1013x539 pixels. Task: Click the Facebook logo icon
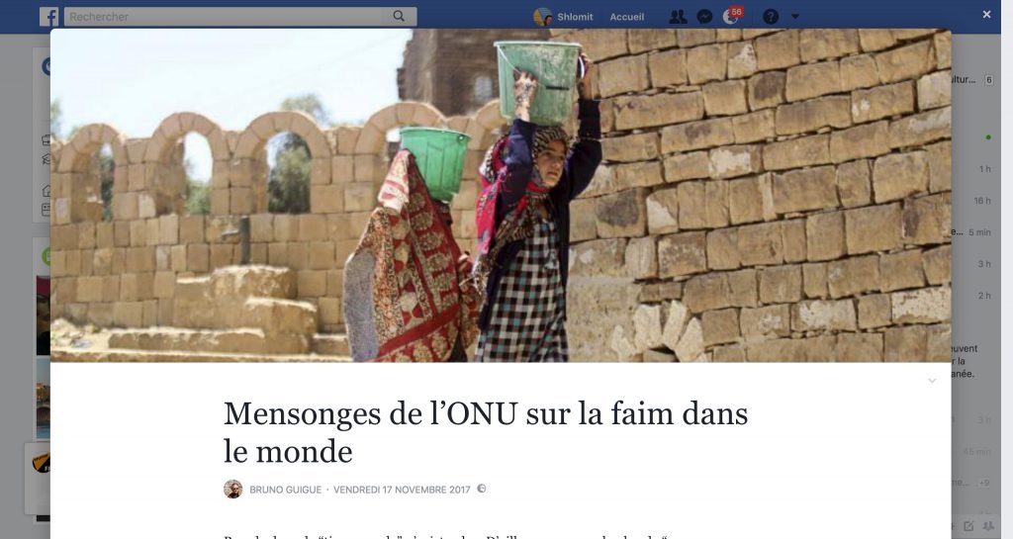pyautogui.click(x=49, y=16)
